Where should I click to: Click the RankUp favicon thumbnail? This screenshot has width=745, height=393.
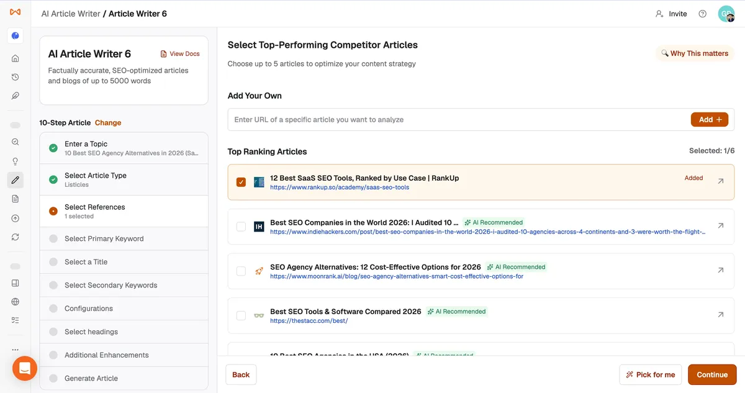coord(259,182)
